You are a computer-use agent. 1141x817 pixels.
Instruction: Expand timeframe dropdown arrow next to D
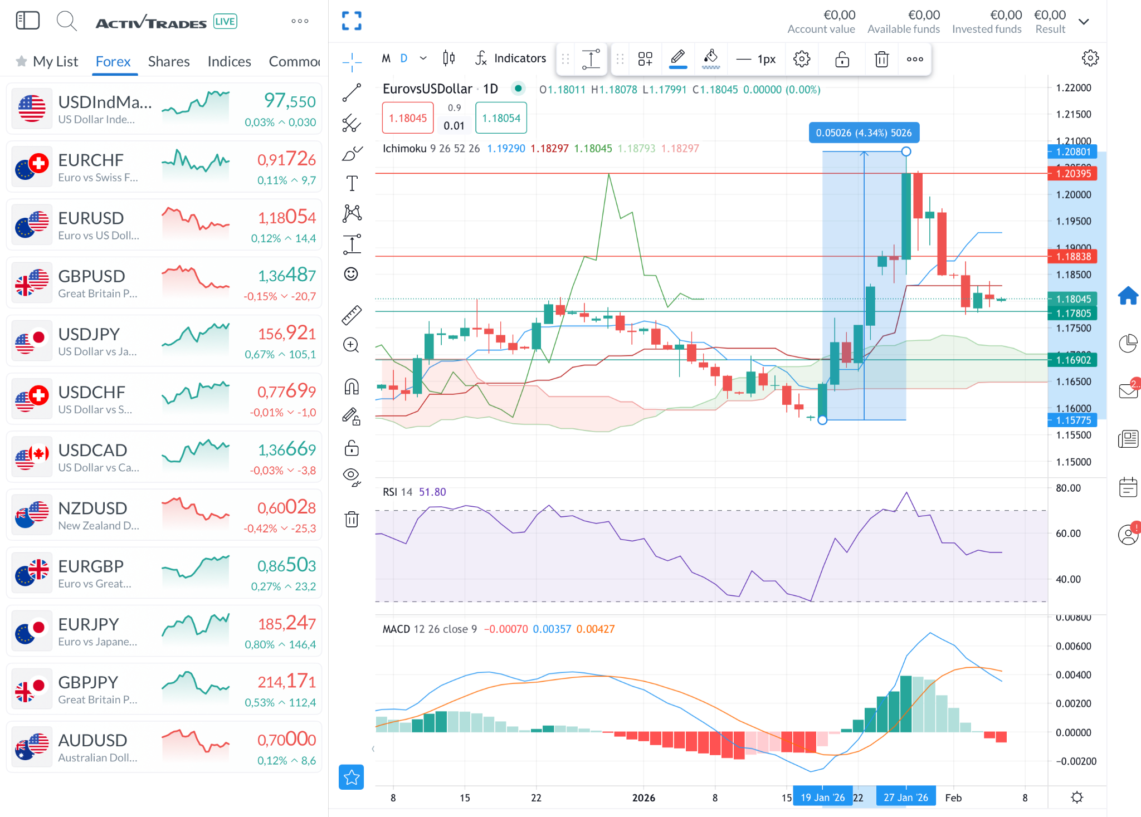[x=423, y=58]
